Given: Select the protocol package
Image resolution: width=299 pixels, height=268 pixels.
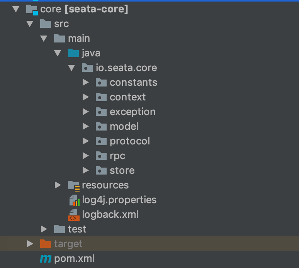Looking at the screenshot, I should pos(129,141).
